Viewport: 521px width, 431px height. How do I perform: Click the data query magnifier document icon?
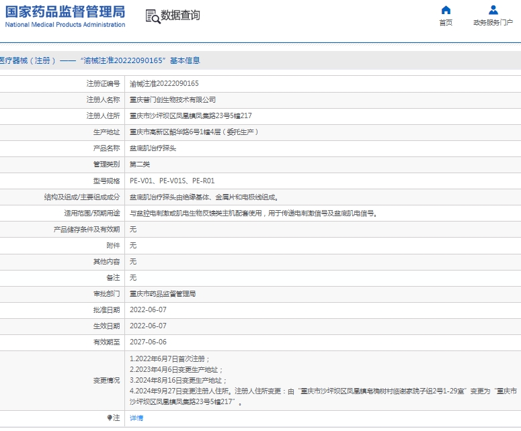point(153,16)
